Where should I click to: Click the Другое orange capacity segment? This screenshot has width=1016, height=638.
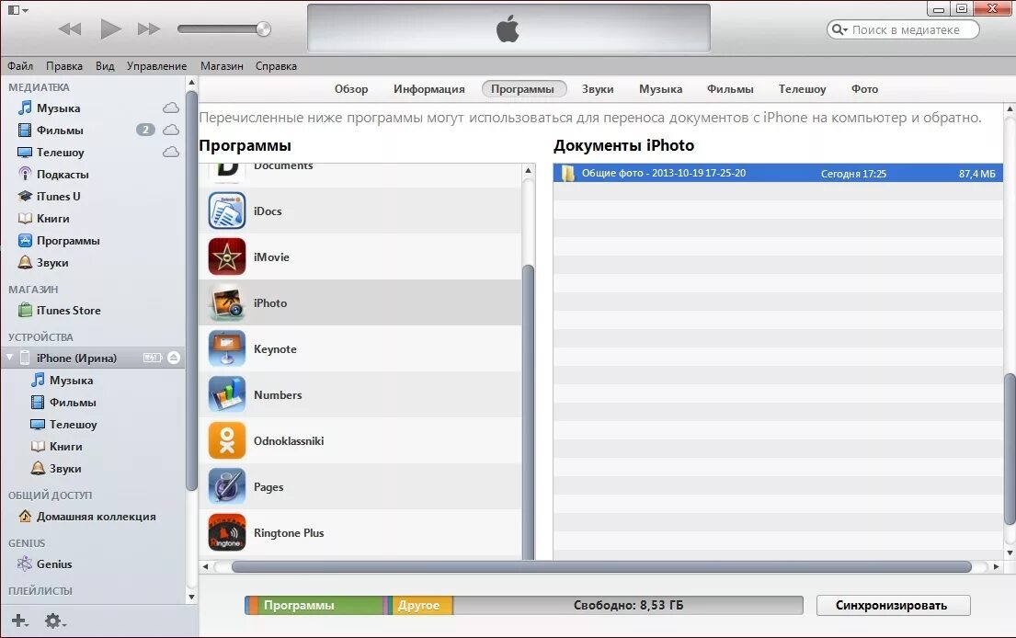(422, 605)
